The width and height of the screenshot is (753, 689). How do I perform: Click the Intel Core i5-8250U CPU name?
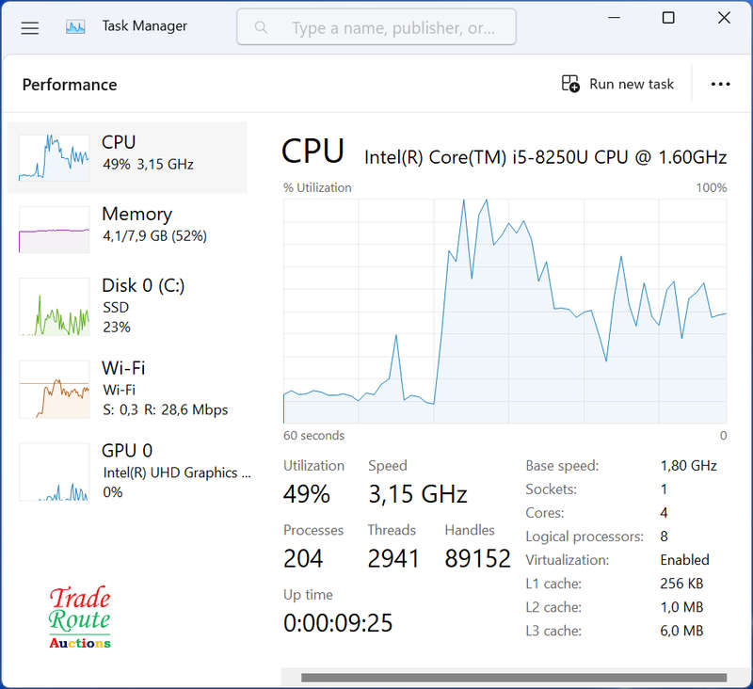[546, 157]
